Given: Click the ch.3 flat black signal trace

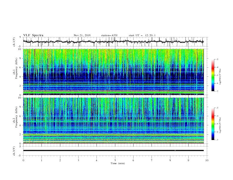Looking at the screenshot, I should click(x=113, y=151).
